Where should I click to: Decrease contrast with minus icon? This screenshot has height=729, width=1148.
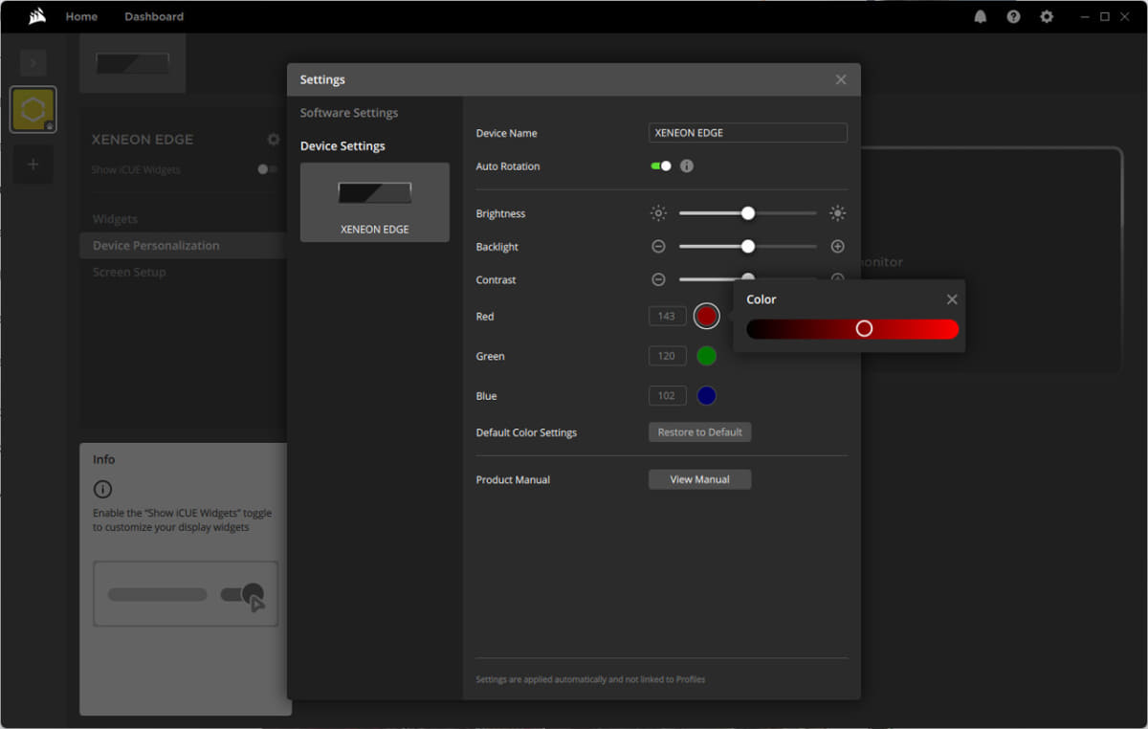click(x=658, y=279)
